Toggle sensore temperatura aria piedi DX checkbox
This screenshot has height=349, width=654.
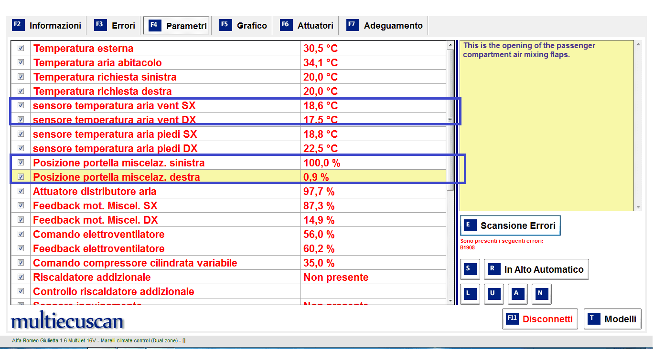pyautogui.click(x=21, y=148)
